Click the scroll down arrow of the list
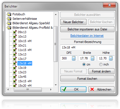120x109 pixels. [x=56, y=85]
